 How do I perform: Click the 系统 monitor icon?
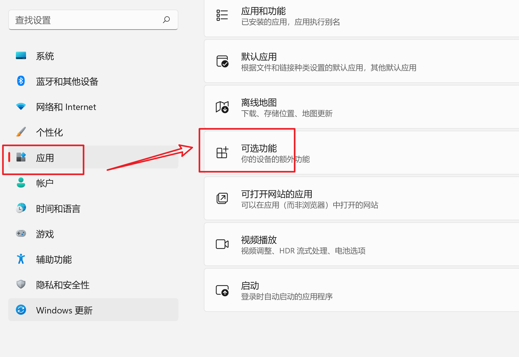click(21, 56)
